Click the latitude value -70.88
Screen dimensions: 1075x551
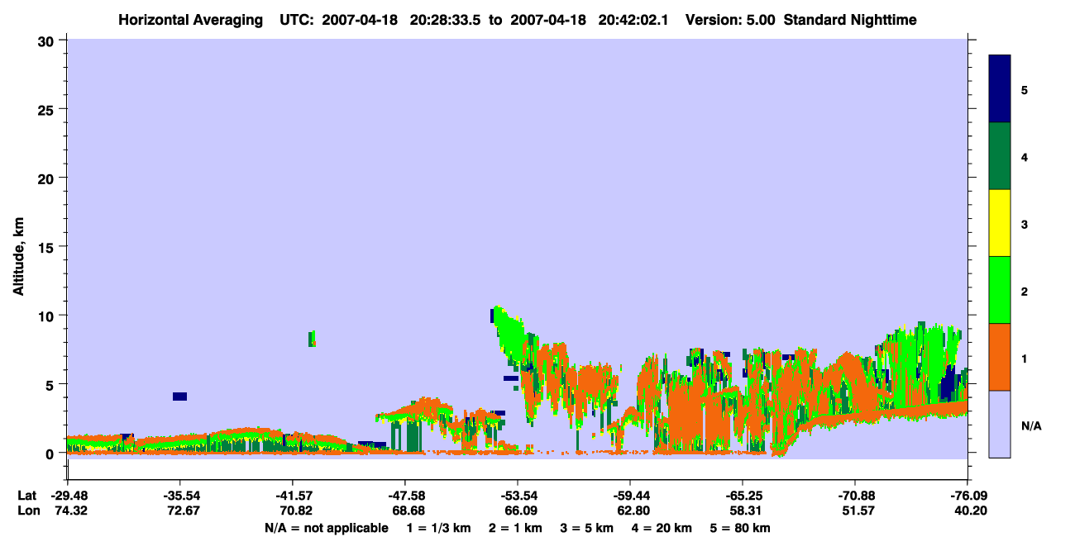(x=855, y=496)
